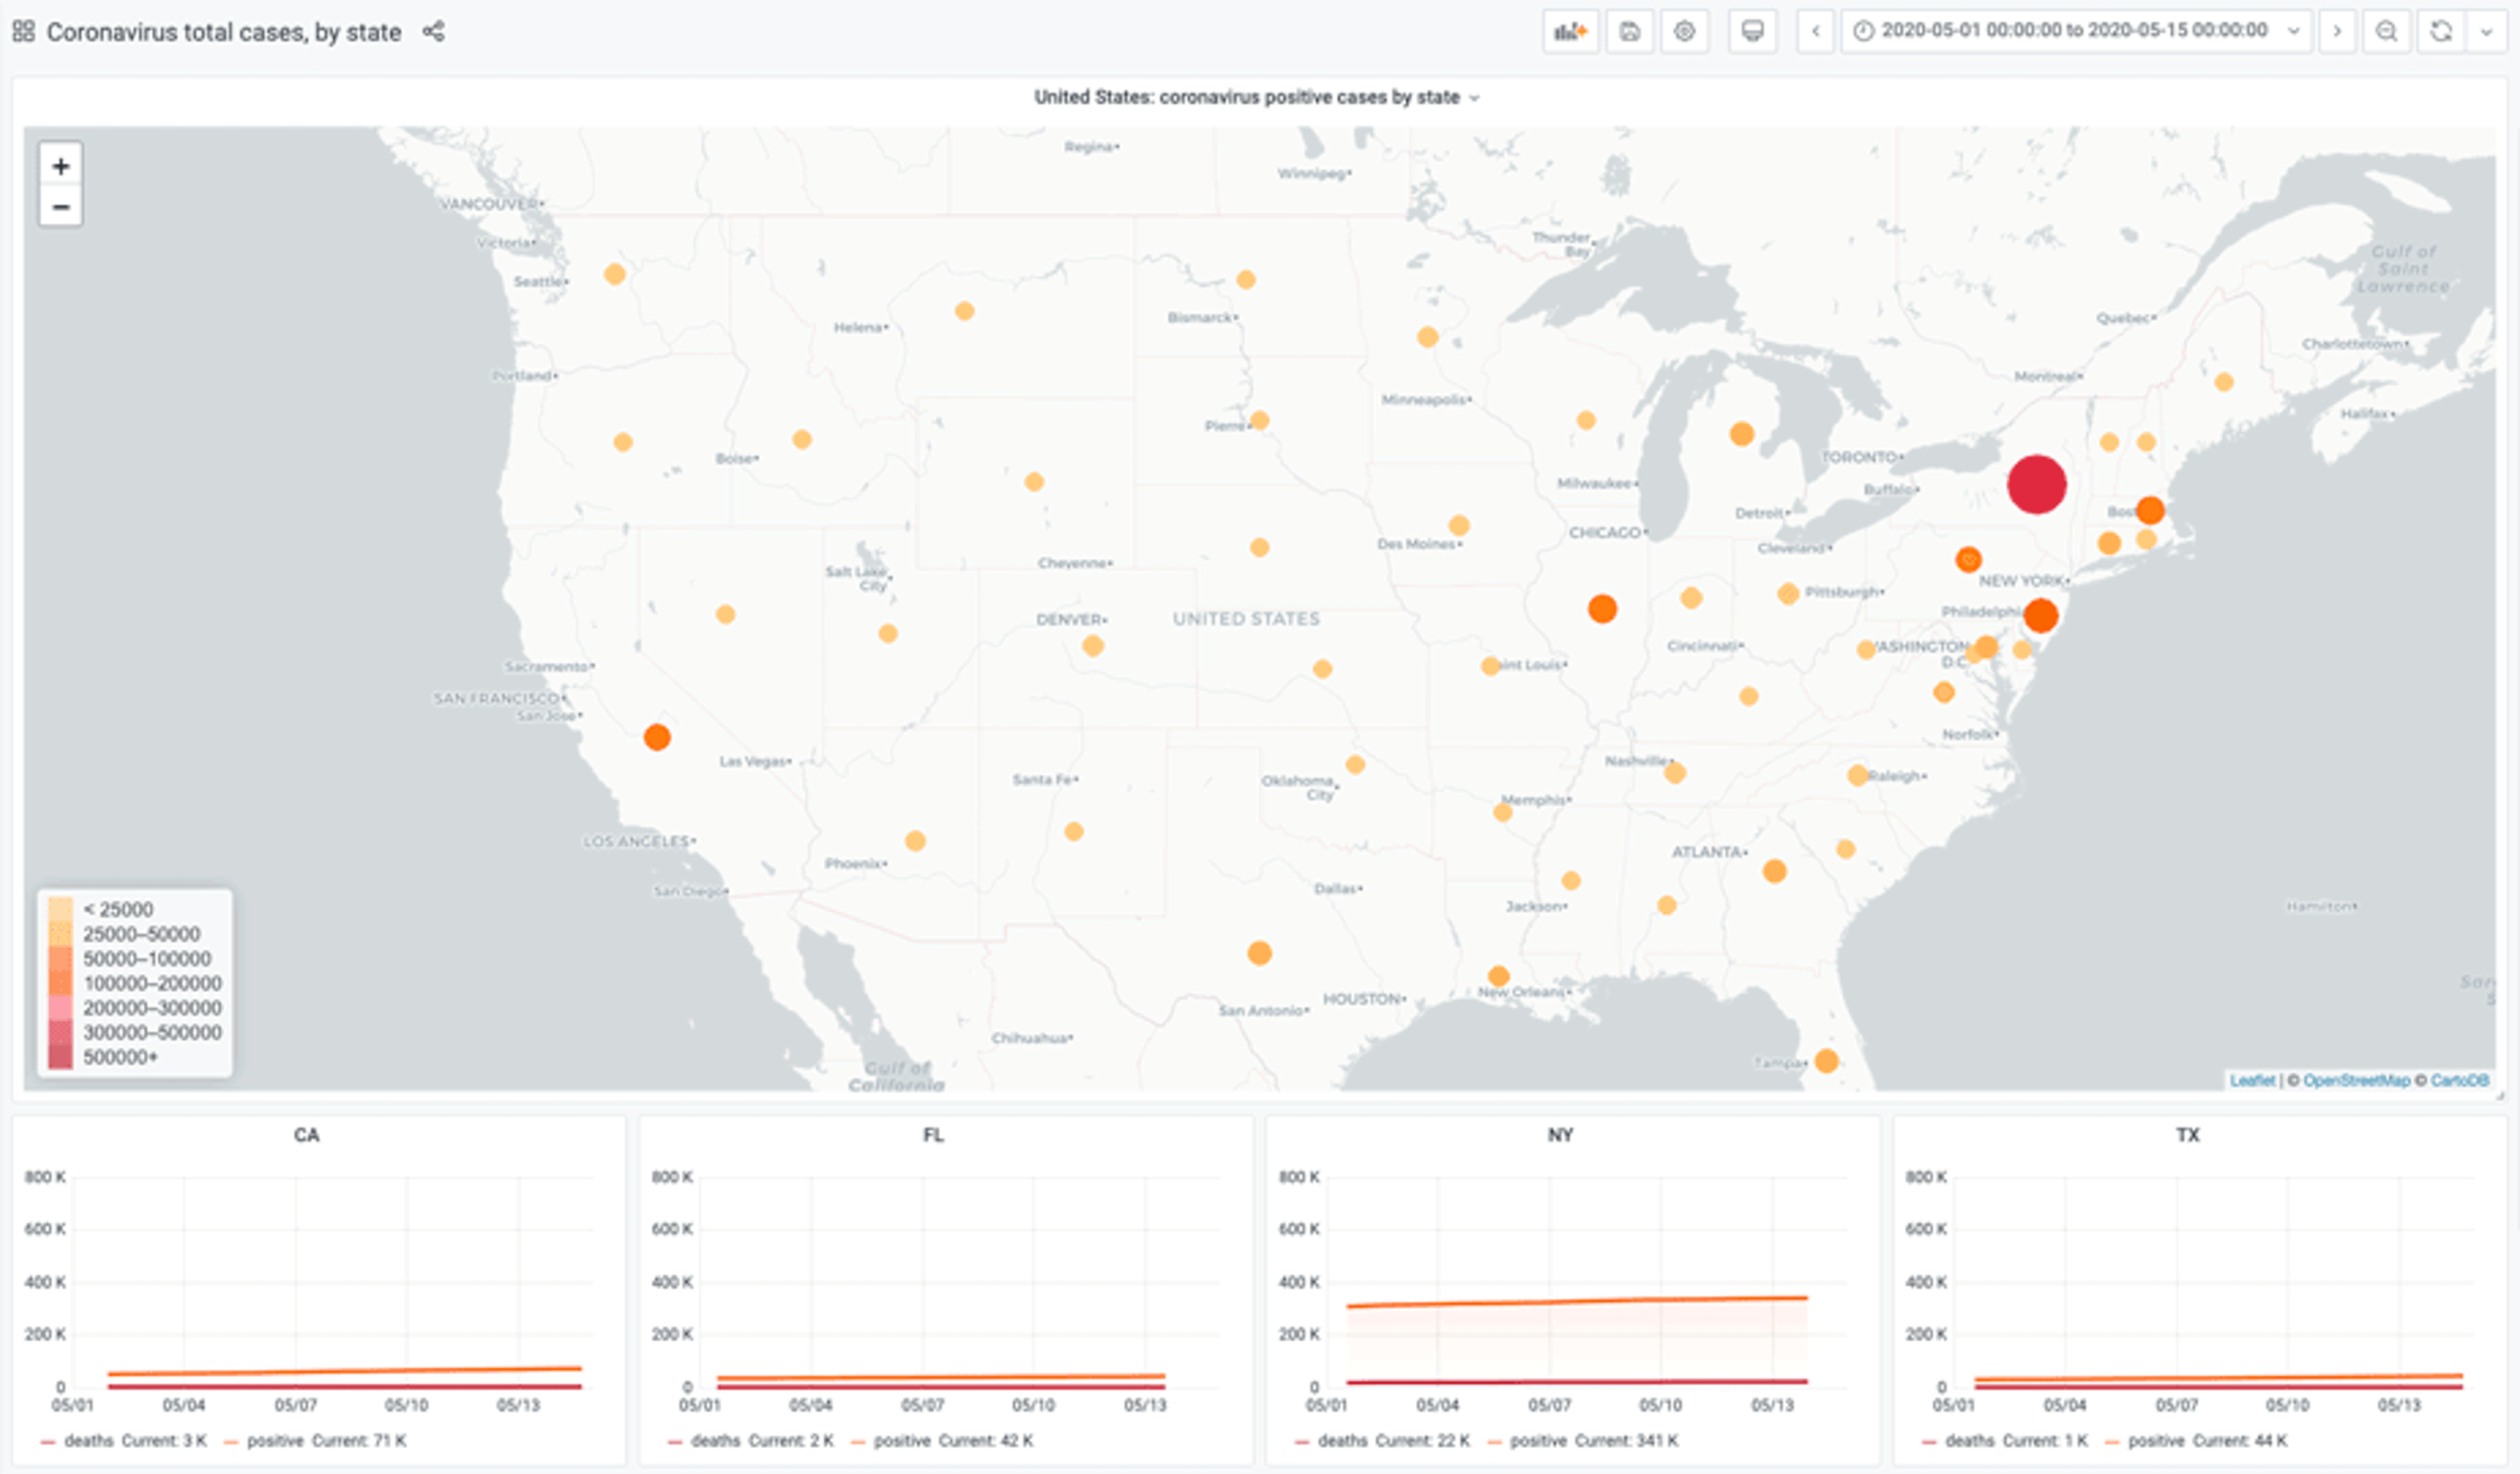The width and height of the screenshot is (2520, 1474).
Task: Shift time range backward
Action: point(1815,31)
